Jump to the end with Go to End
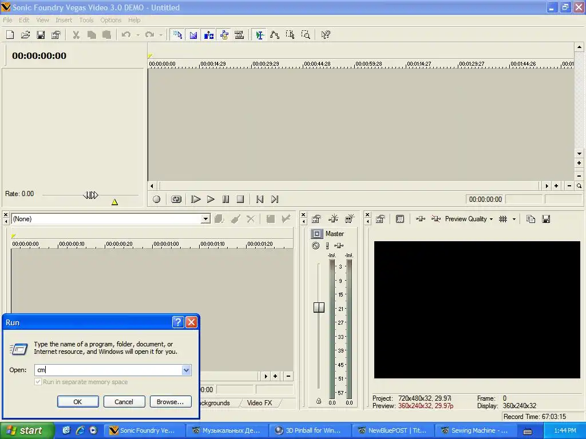This screenshot has height=439, width=586. (x=275, y=199)
